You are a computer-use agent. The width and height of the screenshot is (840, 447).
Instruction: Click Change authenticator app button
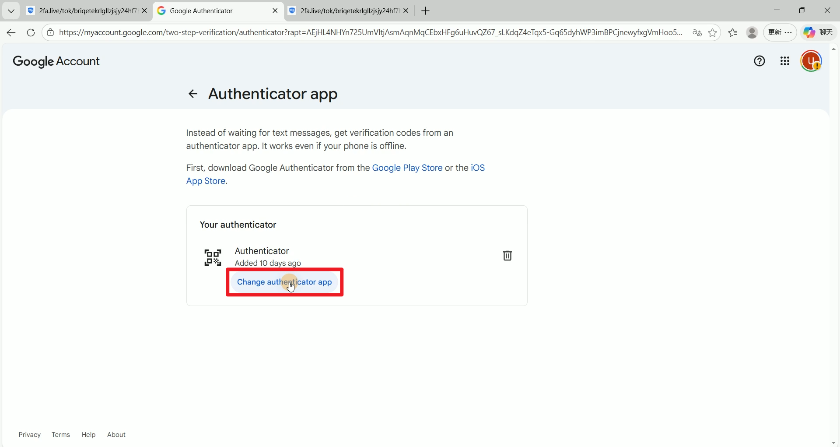point(284,282)
